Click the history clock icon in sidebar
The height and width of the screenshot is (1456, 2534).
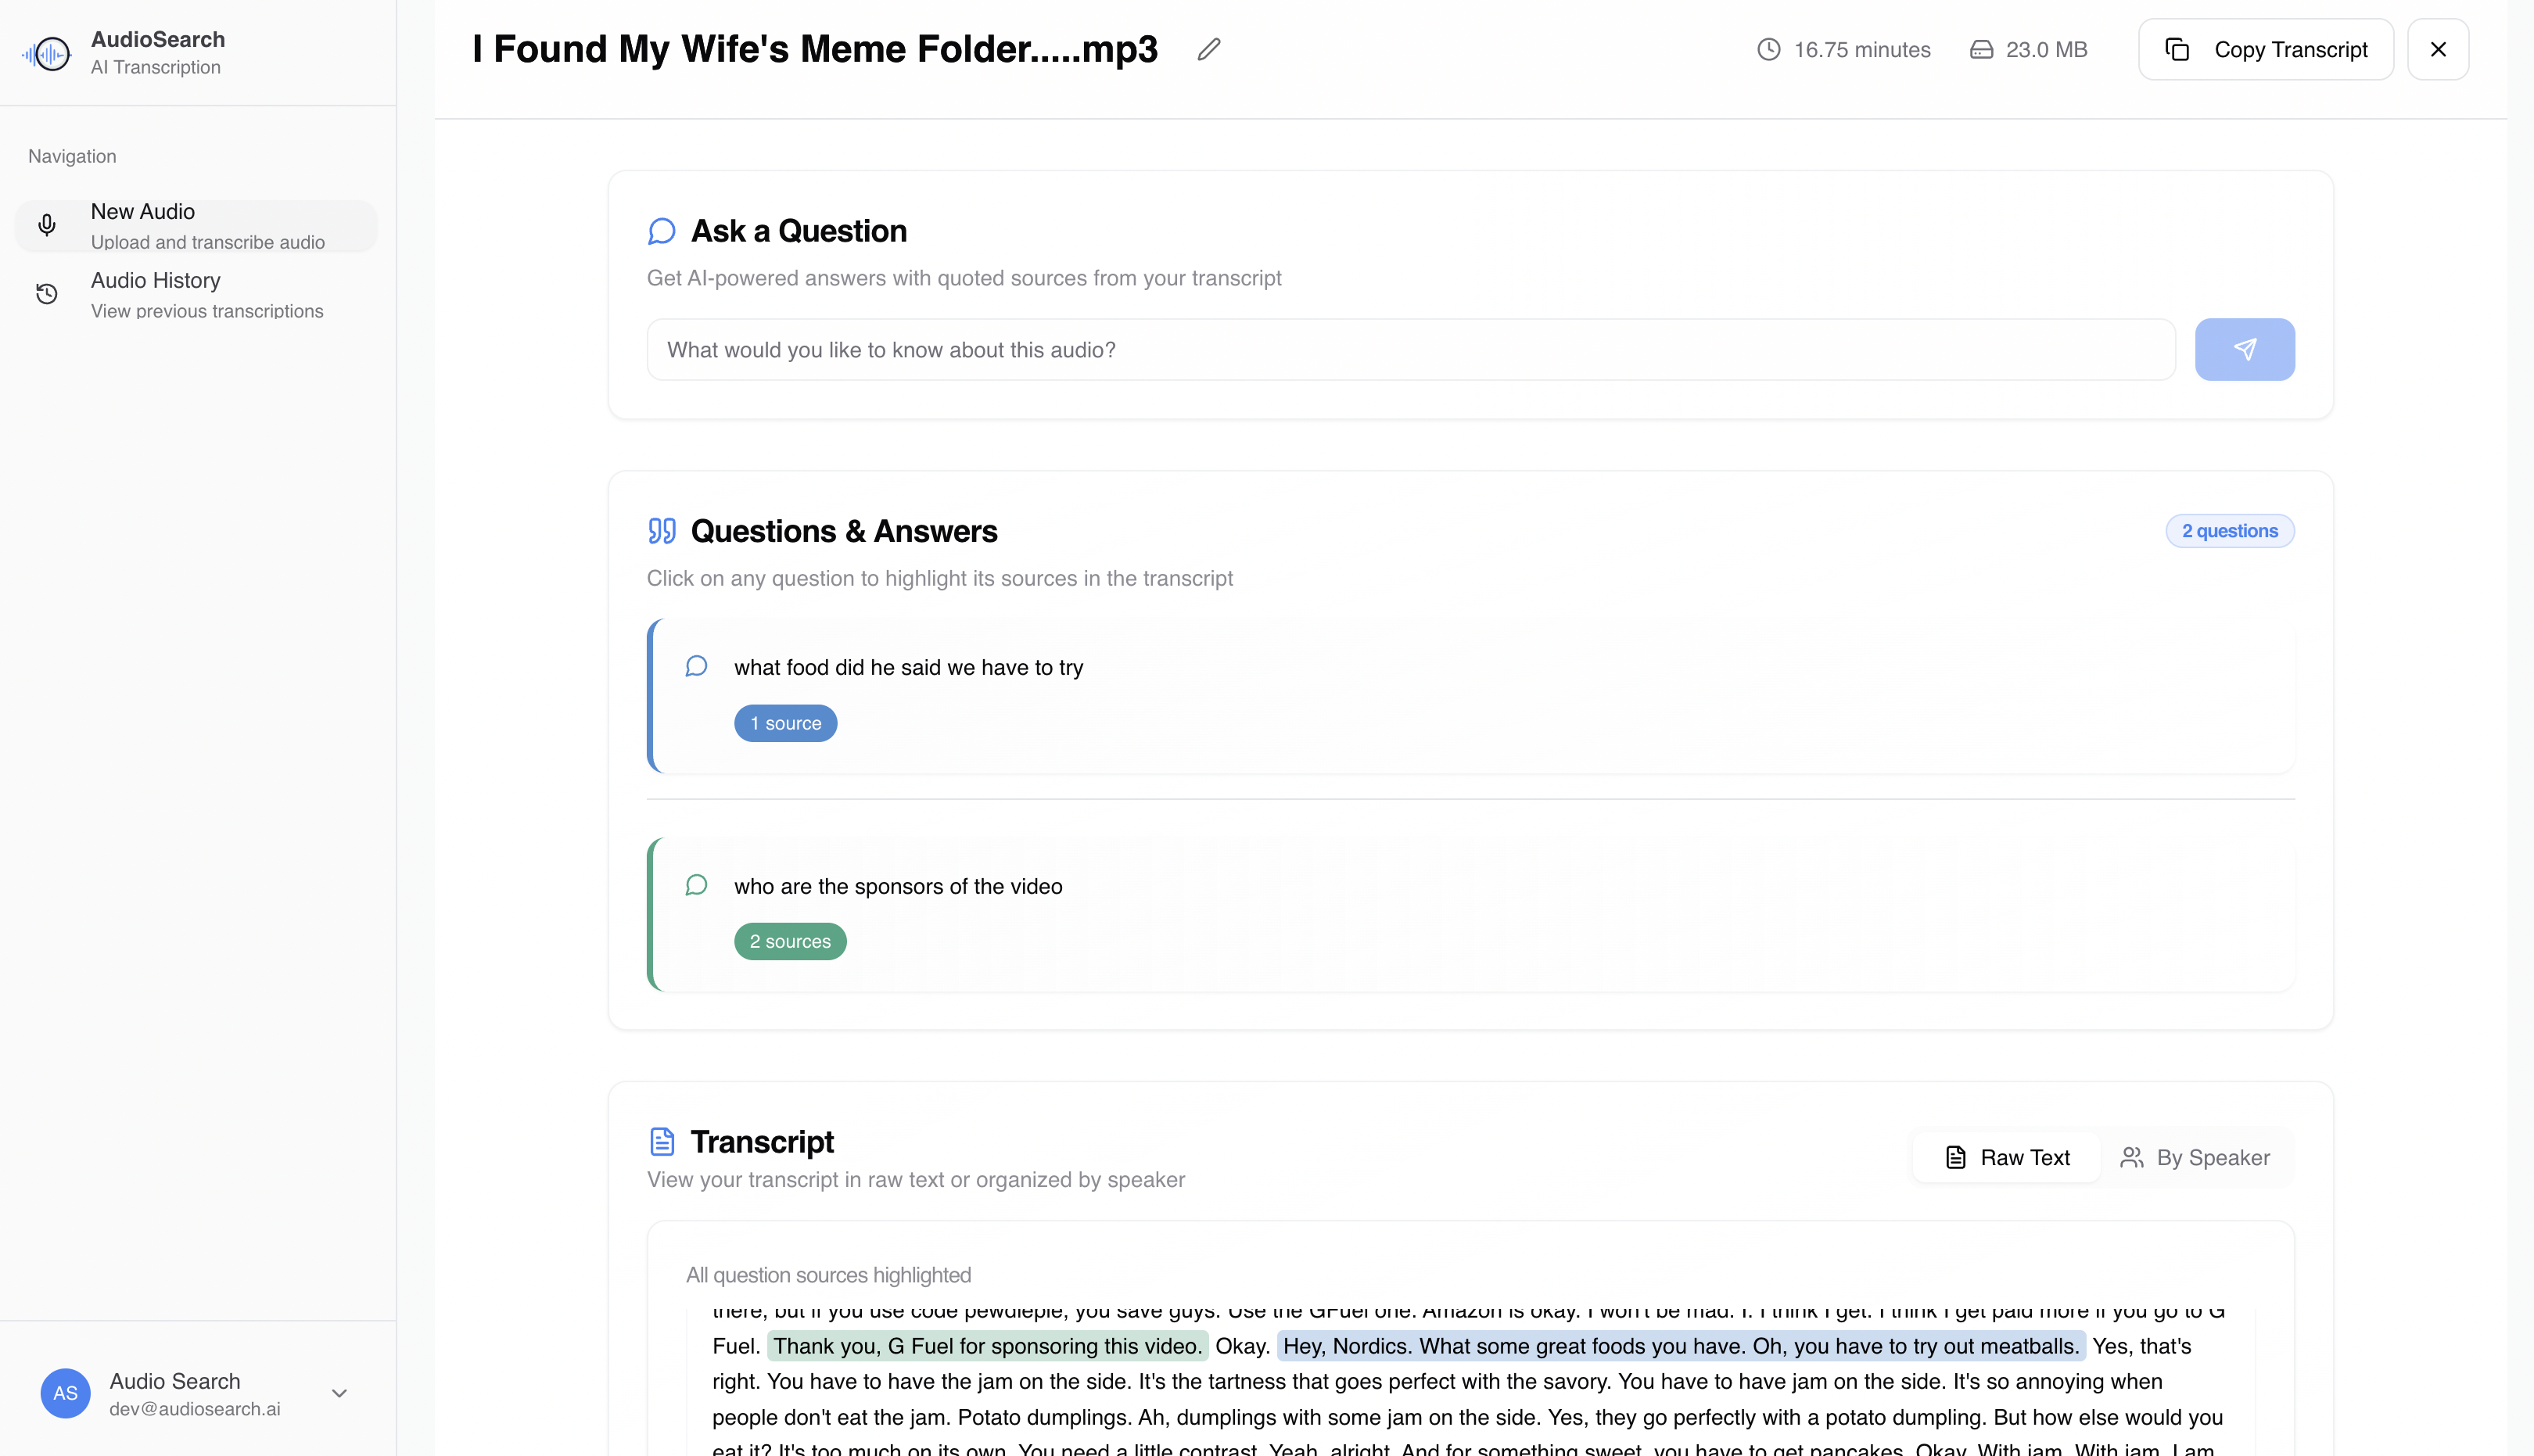(x=46, y=294)
